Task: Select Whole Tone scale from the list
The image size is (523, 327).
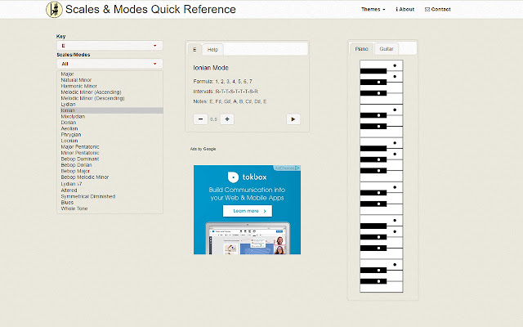Action: 74,208
